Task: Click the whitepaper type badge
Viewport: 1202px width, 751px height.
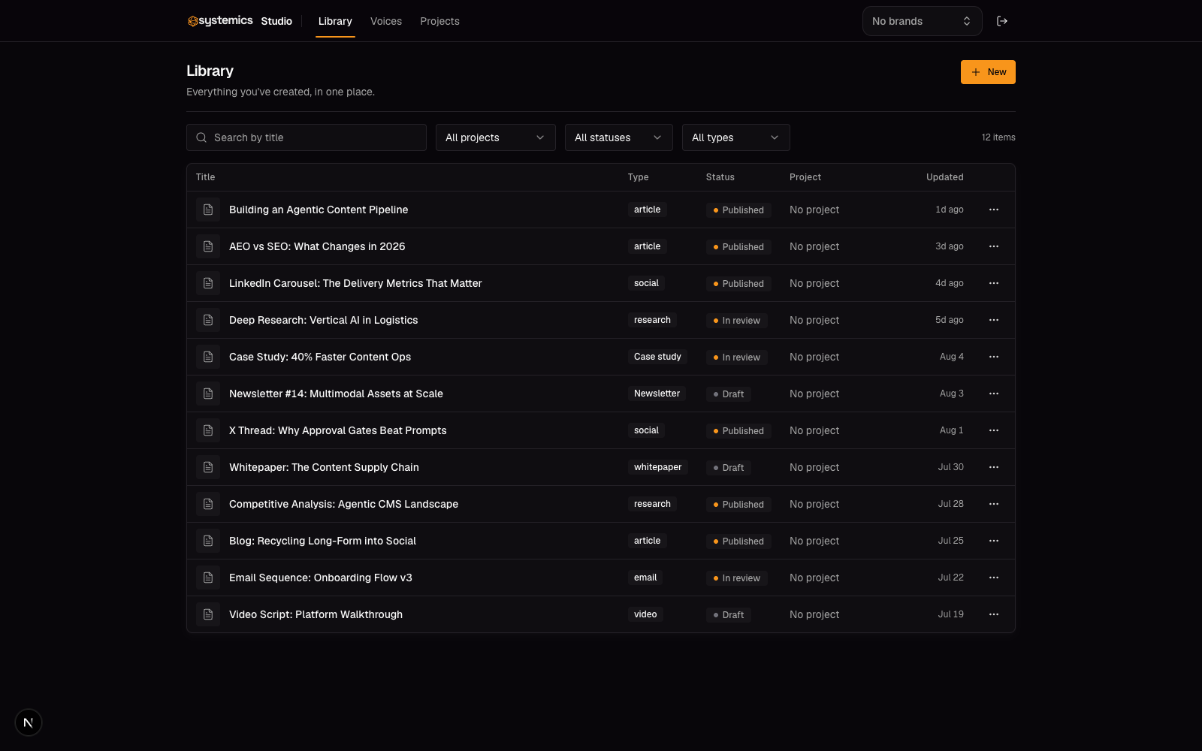Action: point(657,467)
